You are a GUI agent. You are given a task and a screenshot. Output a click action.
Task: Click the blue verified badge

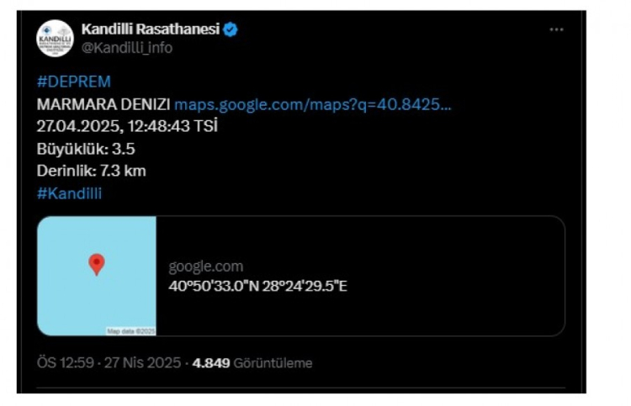point(231,29)
